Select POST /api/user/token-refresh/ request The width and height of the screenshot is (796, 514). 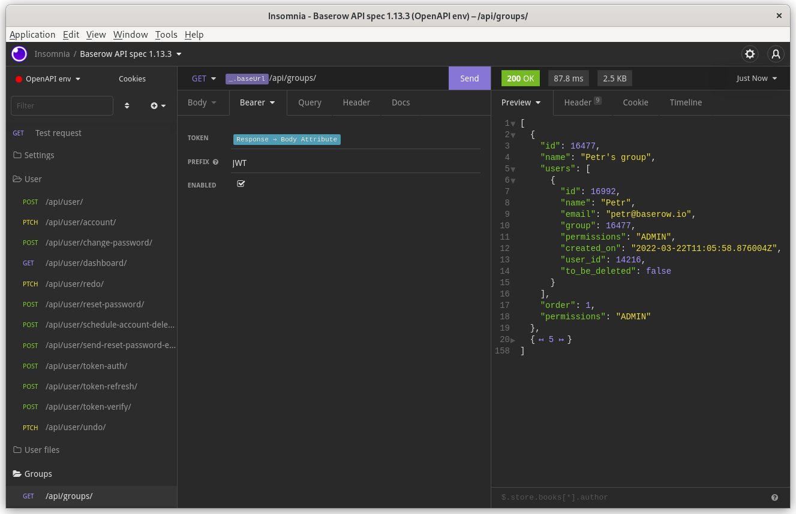tap(91, 386)
